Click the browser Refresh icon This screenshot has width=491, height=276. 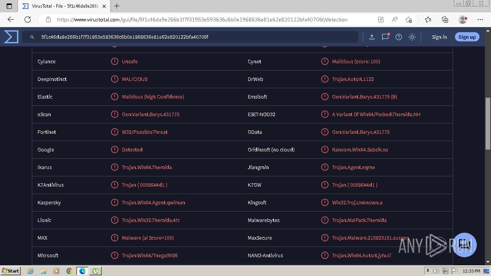coord(28,20)
